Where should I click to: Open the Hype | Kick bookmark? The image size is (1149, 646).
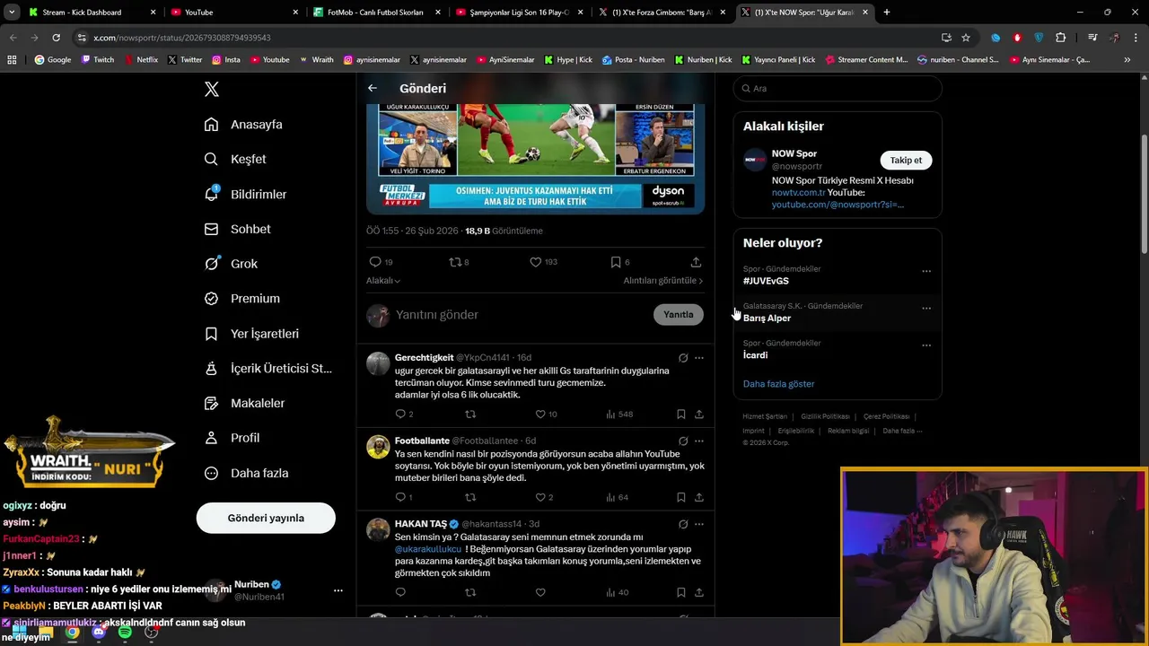[x=568, y=60]
